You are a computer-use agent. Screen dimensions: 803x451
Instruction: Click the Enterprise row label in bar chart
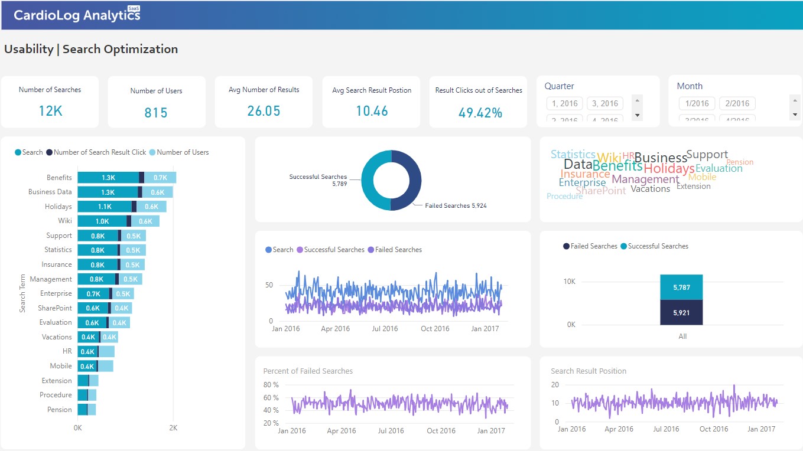(56, 293)
